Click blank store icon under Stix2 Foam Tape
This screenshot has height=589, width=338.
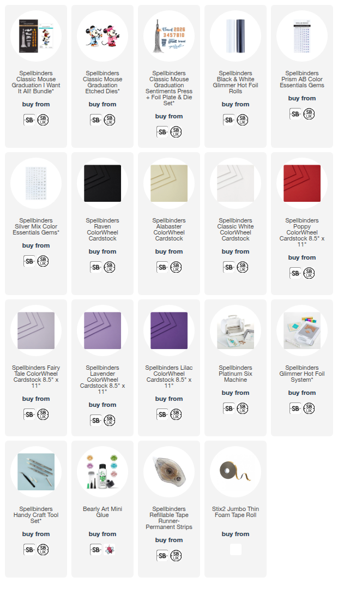[x=236, y=550]
